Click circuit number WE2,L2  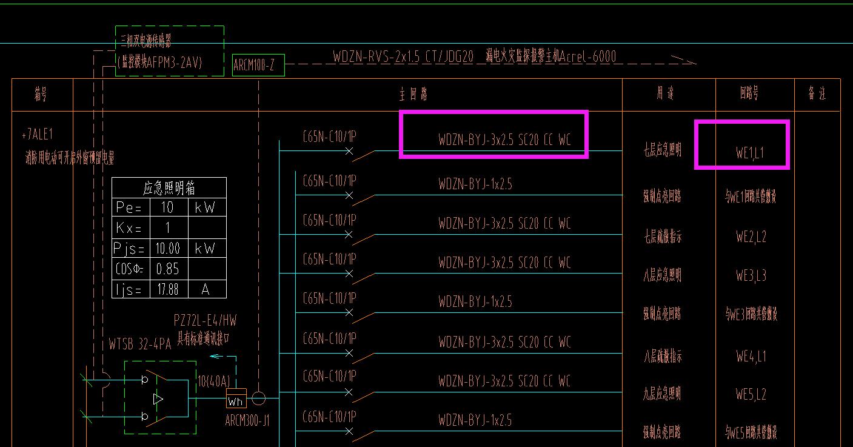coord(751,237)
